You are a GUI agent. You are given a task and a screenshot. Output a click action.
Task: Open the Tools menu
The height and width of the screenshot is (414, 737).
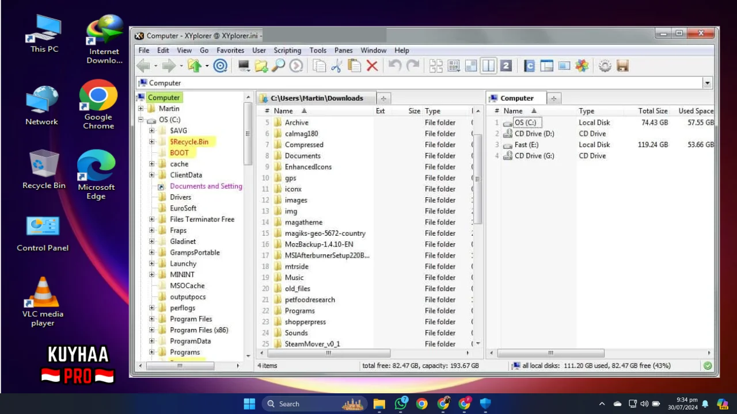[x=318, y=51]
